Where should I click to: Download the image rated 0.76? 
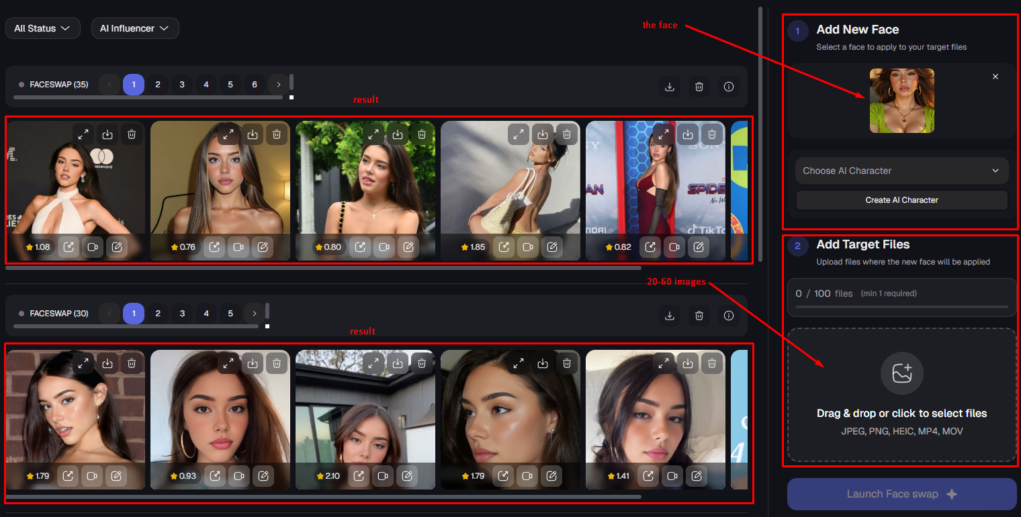tap(253, 134)
